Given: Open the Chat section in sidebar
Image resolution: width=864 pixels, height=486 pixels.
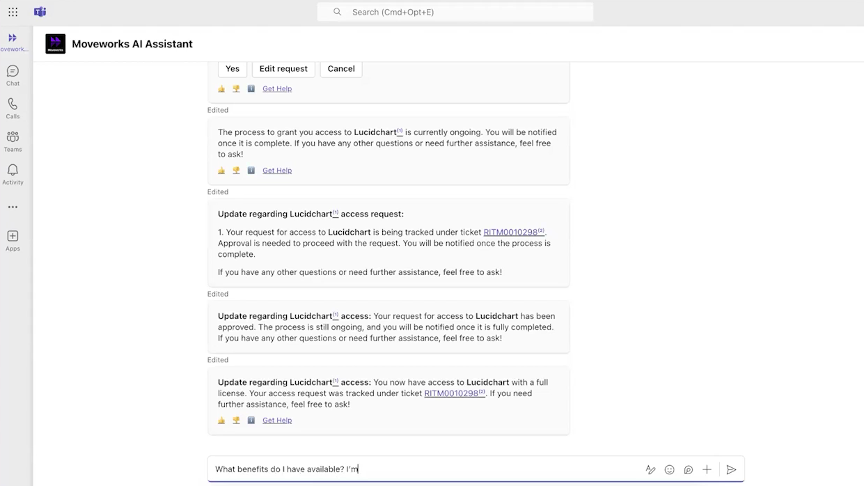Looking at the screenshot, I should pos(13,75).
